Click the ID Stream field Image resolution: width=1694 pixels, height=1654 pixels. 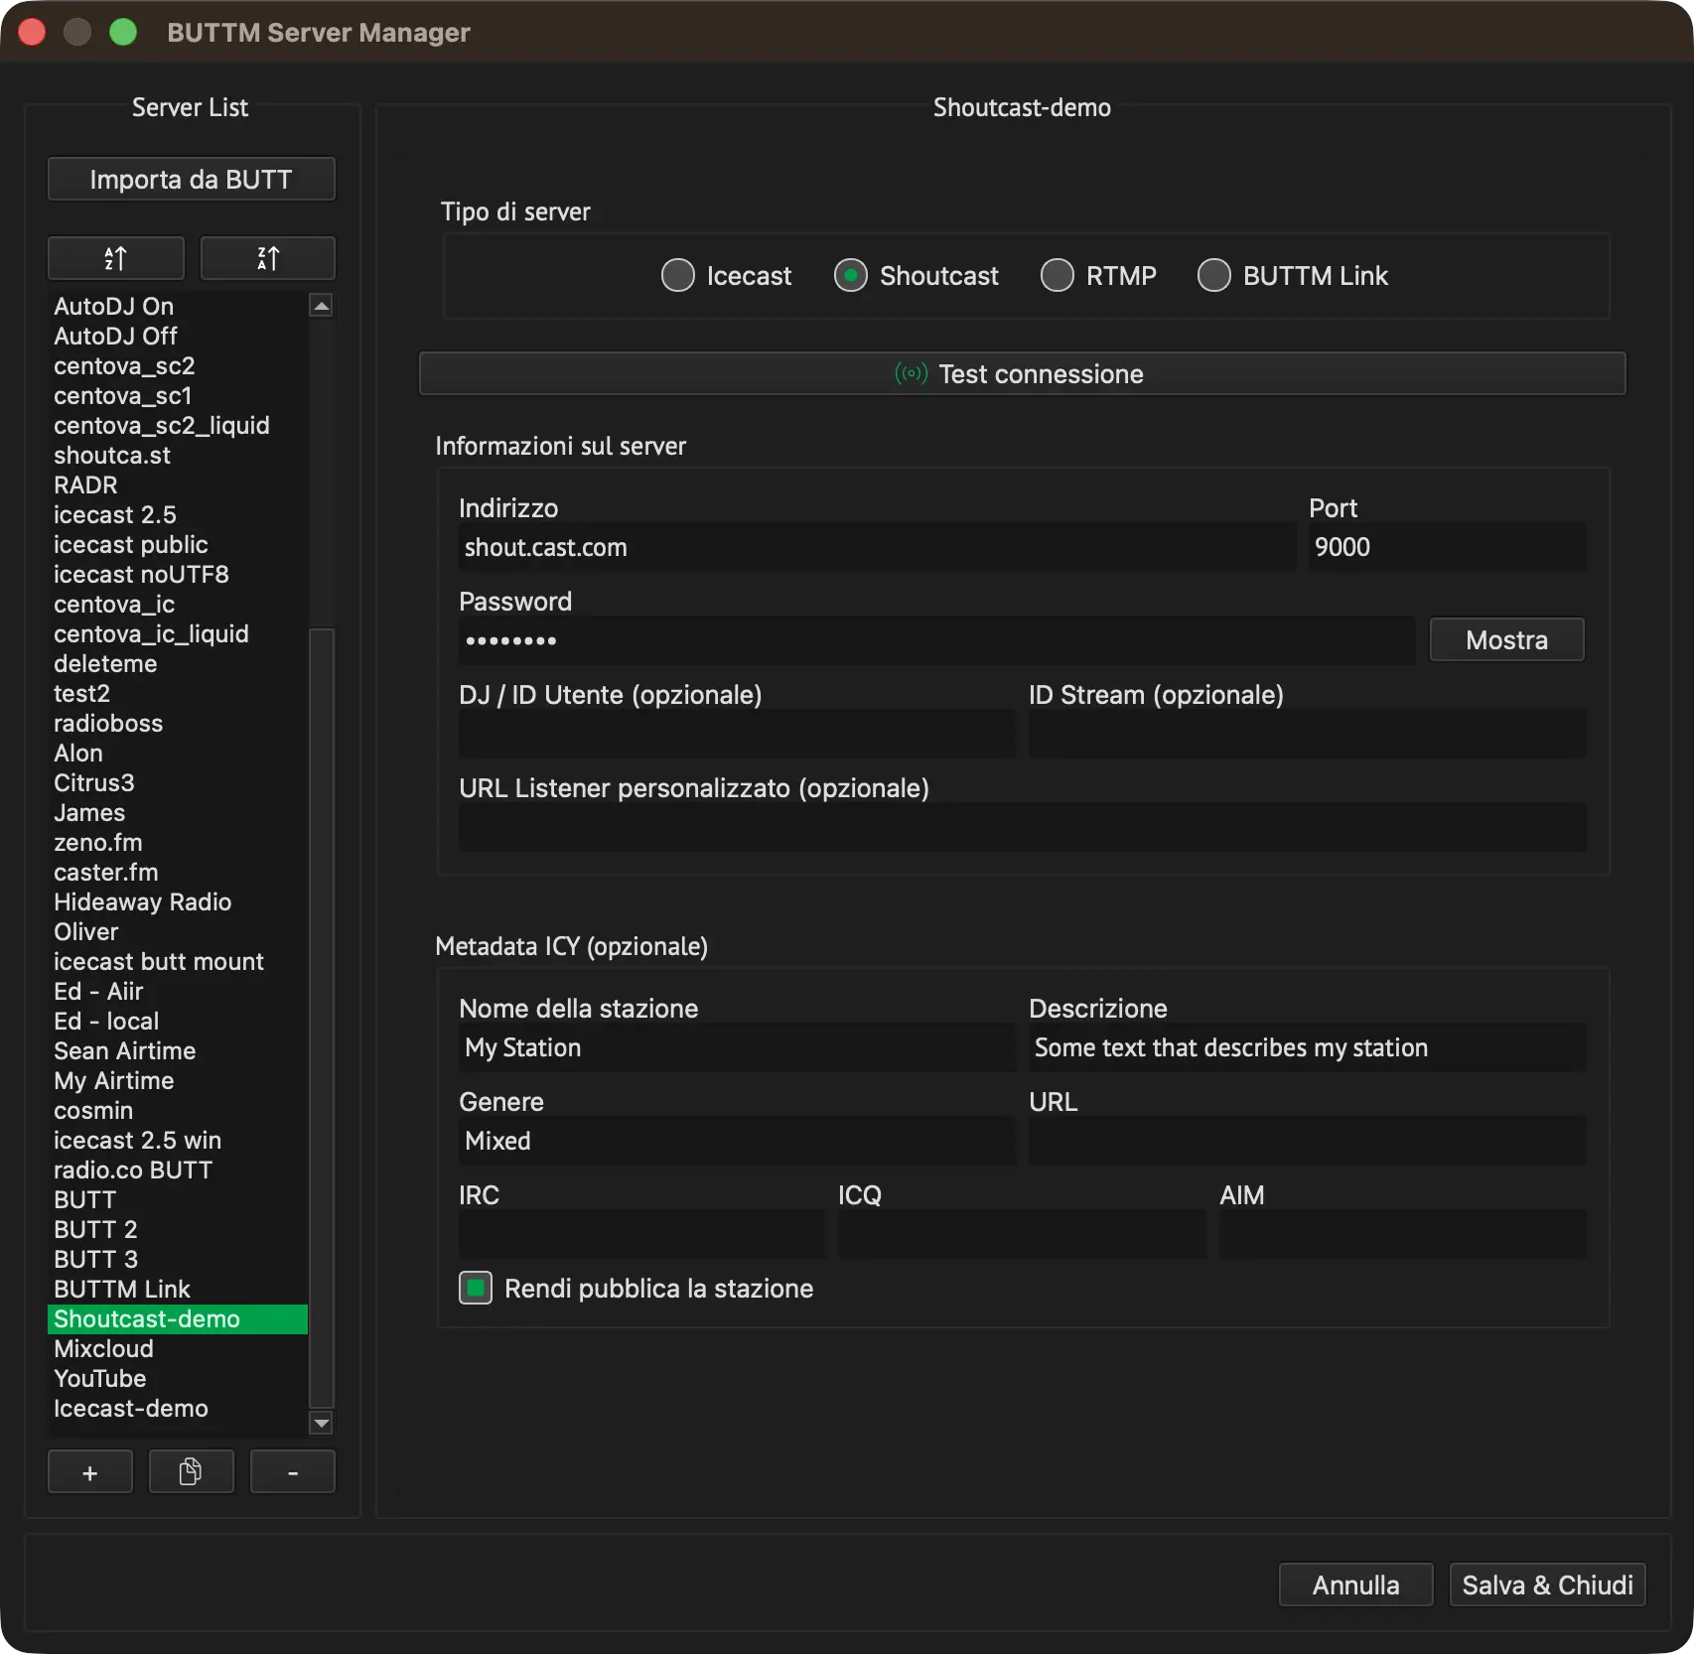(1307, 734)
